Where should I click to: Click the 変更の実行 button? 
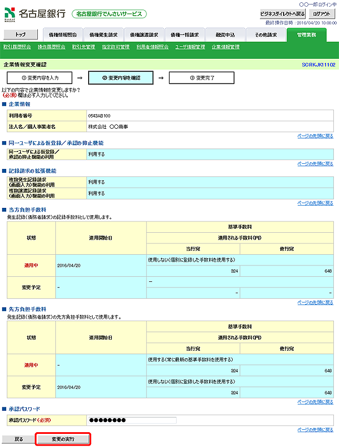pyautogui.click(x=63, y=439)
